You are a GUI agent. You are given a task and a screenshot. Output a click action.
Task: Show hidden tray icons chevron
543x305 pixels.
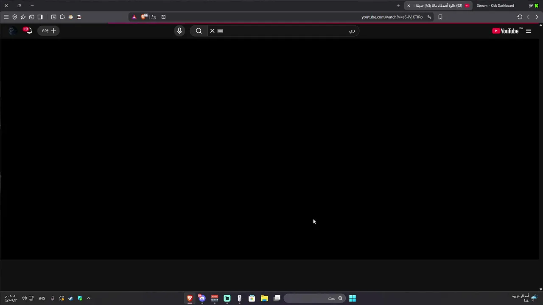pos(89,298)
